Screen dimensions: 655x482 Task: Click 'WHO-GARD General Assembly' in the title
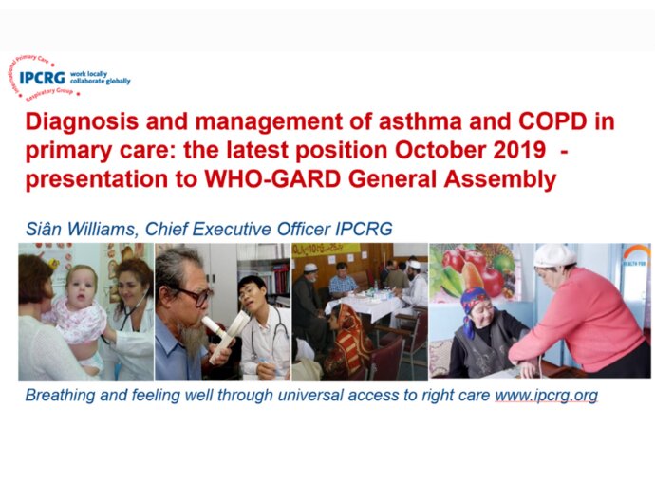(380, 179)
